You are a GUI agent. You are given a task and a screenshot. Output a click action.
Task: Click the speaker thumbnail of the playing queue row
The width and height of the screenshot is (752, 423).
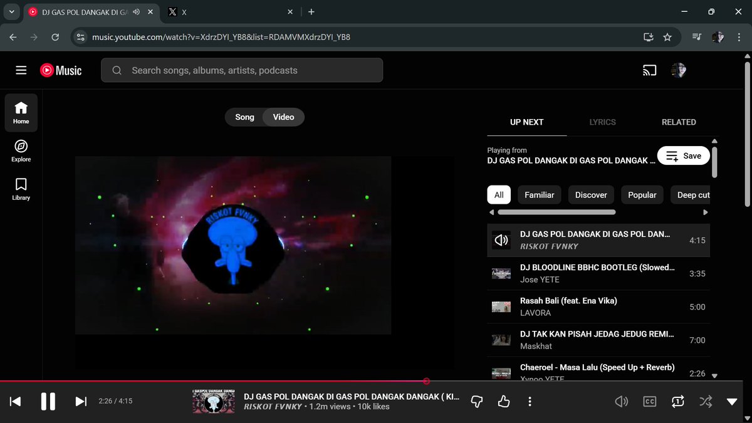click(x=501, y=240)
